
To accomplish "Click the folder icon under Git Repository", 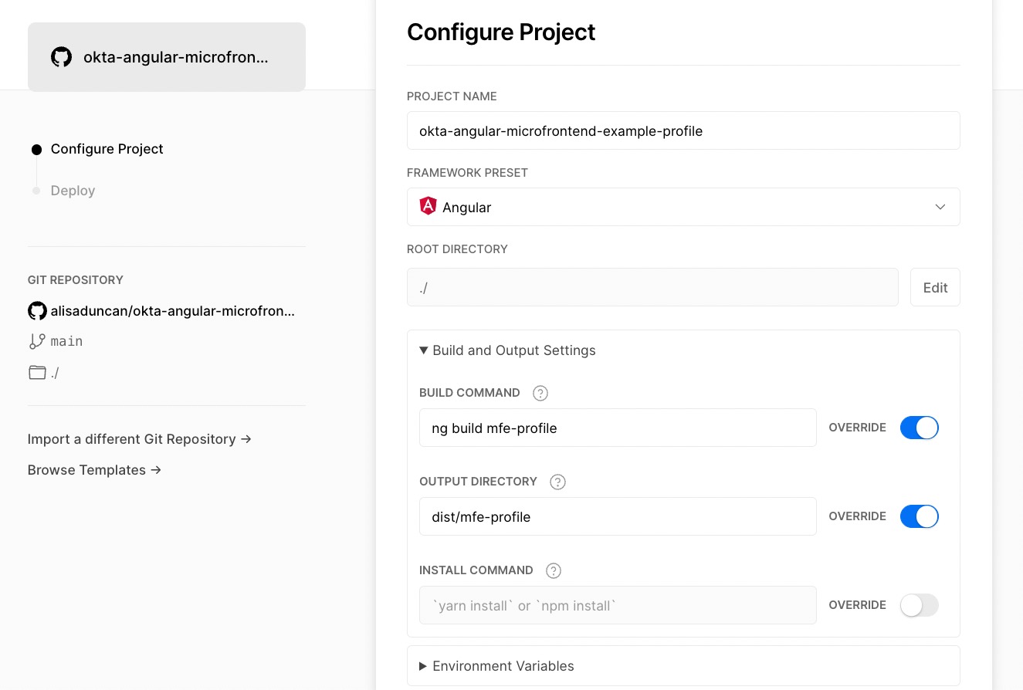I will [x=37, y=373].
